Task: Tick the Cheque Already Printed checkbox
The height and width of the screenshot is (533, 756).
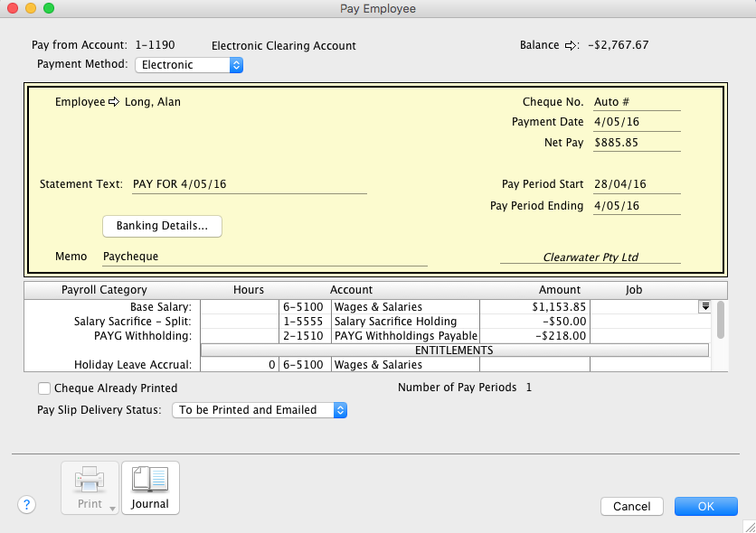Action: coord(44,388)
